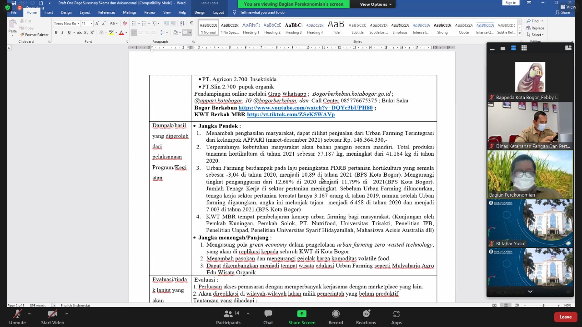Open the Zoom Chat panel
This screenshot has width=582, height=327.
click(x=268, y=317)
